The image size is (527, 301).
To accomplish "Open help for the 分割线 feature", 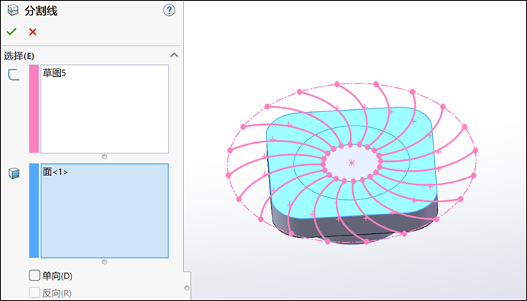I will 169,11.
